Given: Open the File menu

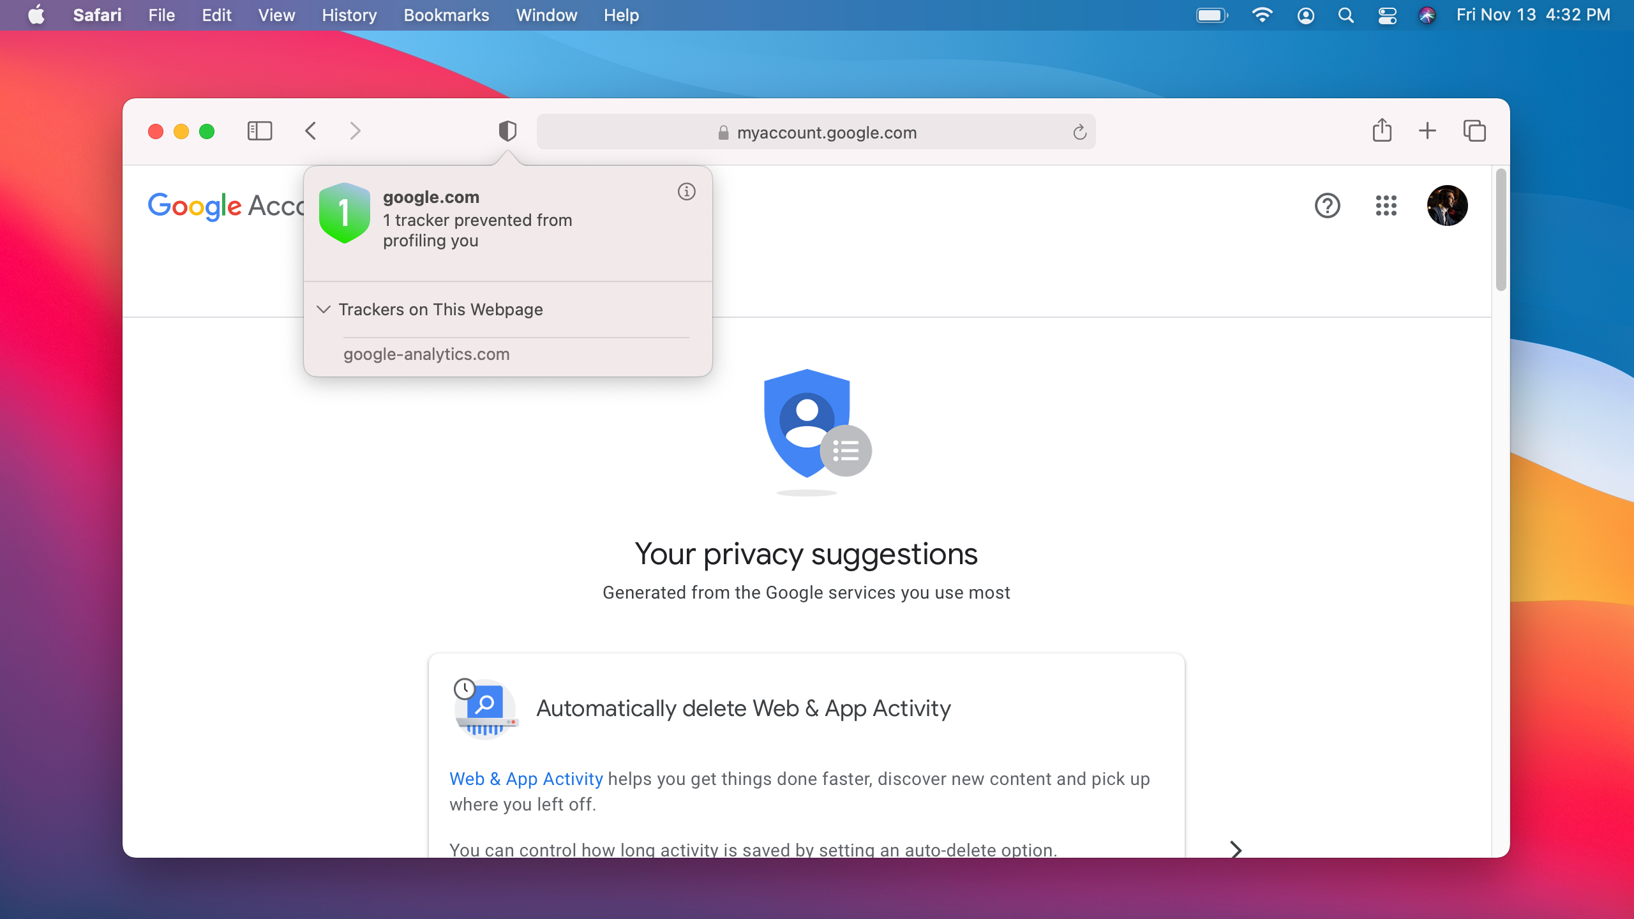Looking at the screenshot, I should pyautogui.click(x=161, y=15).
